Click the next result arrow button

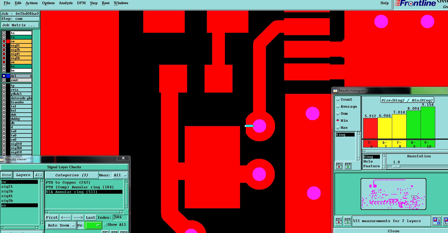pyautogui.click(x=78, y=217)
